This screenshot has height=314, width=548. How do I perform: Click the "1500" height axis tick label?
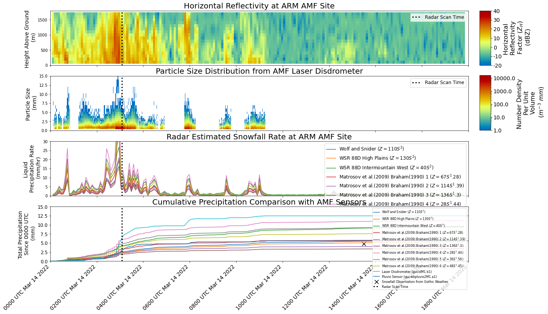click(42, 20)
